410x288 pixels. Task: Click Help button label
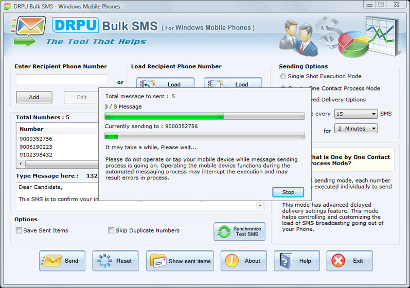coord(305,261)
